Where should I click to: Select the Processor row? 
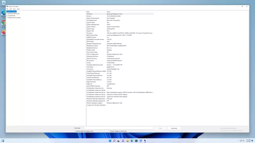pyautogui.click(x=120, y=33)
